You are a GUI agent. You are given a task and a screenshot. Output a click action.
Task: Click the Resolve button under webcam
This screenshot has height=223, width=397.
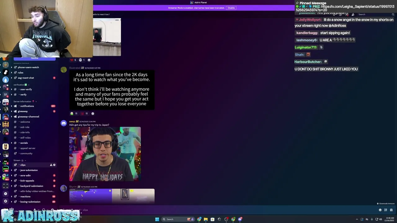pos(34,58)
